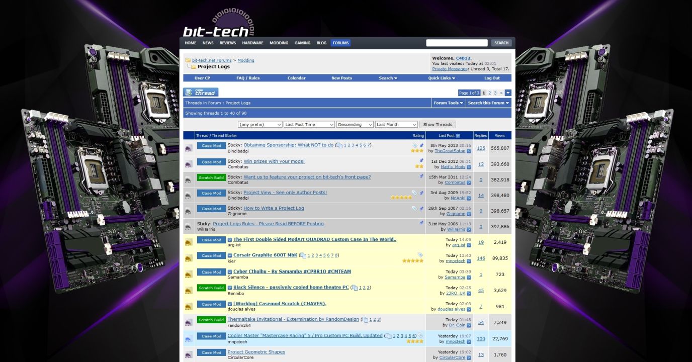Open the HOME menu item
This screenshot has width=692, height=362.
pos(191,43)
